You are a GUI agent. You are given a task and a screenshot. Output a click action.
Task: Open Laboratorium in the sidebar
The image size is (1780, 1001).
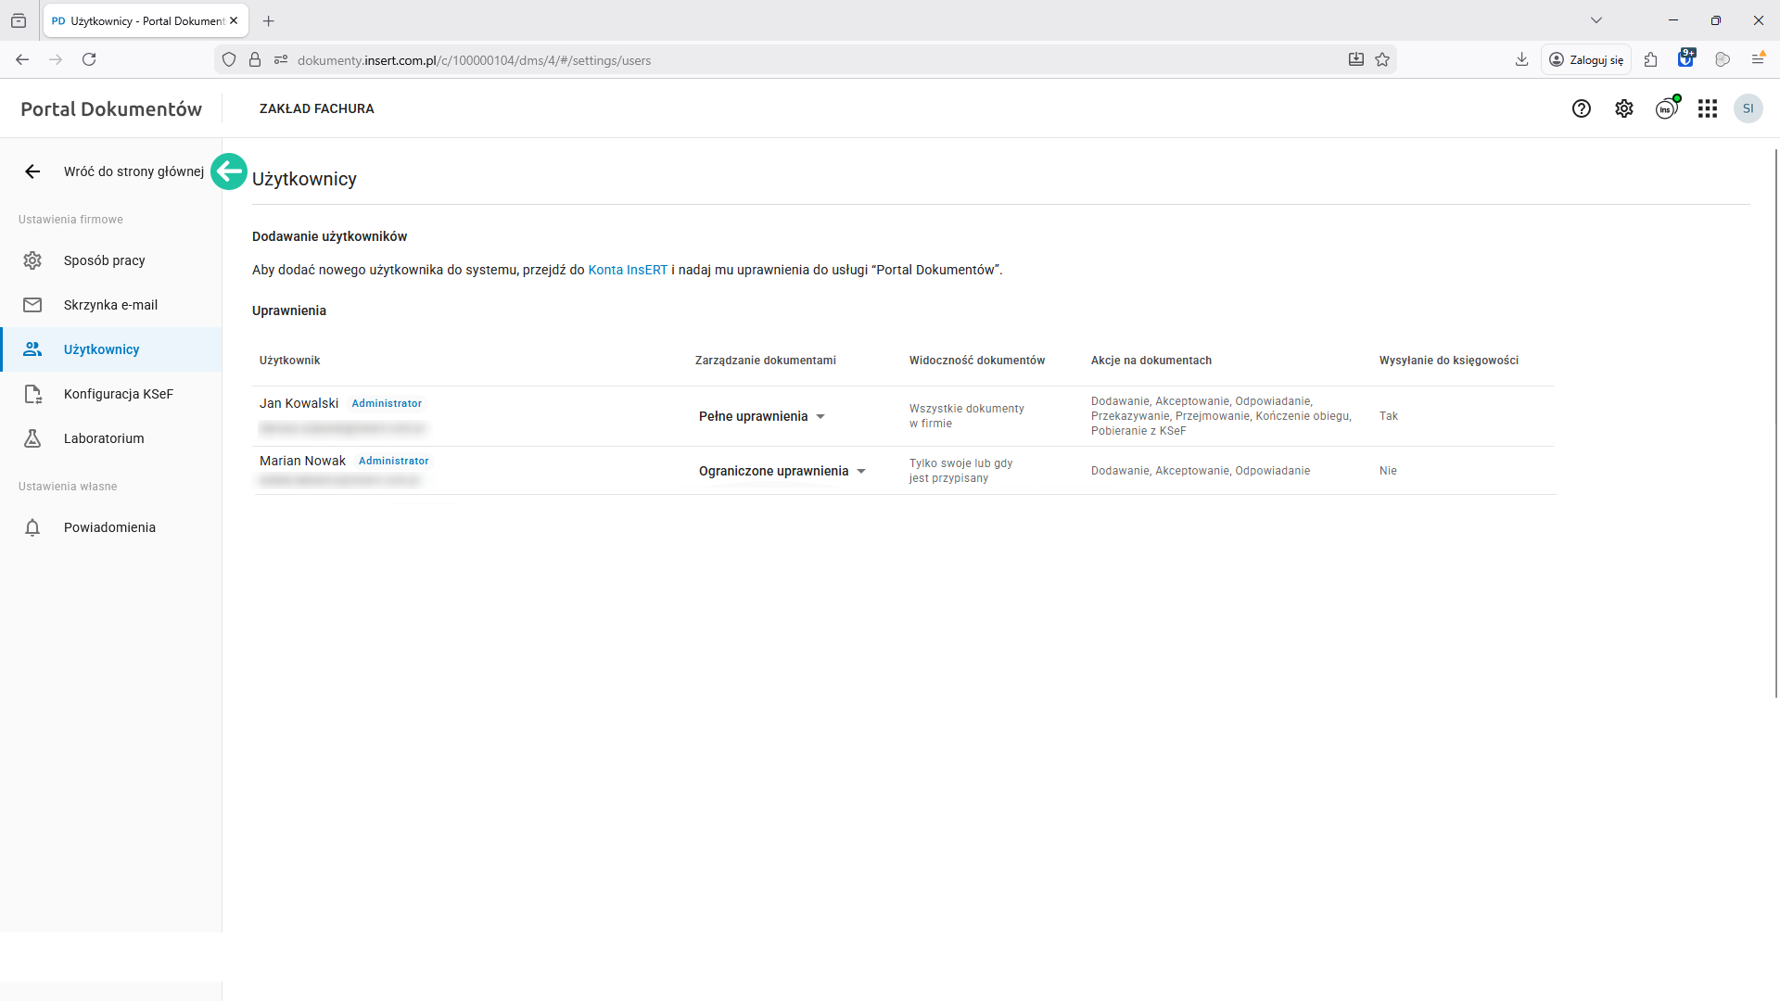(104, 438)
